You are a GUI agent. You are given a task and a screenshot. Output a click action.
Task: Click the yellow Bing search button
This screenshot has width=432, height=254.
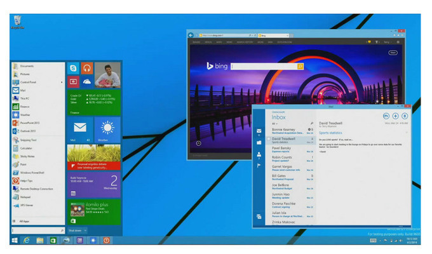click(300, 67)
